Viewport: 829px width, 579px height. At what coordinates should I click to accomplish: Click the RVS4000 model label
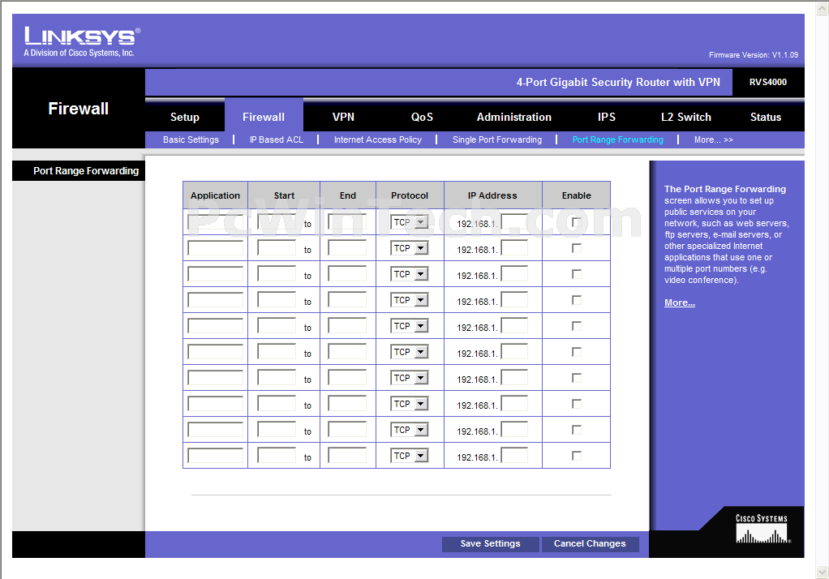767,82
